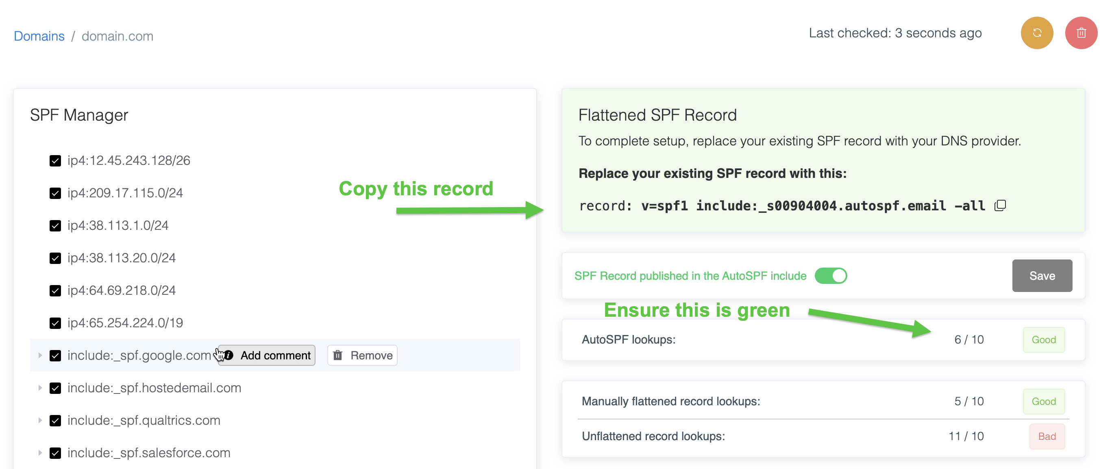This screenshot has width=1112, height=469.
Task: Uncheck ip4:65.254.224.0/19 checkbox
Action: tap(55, 323)
